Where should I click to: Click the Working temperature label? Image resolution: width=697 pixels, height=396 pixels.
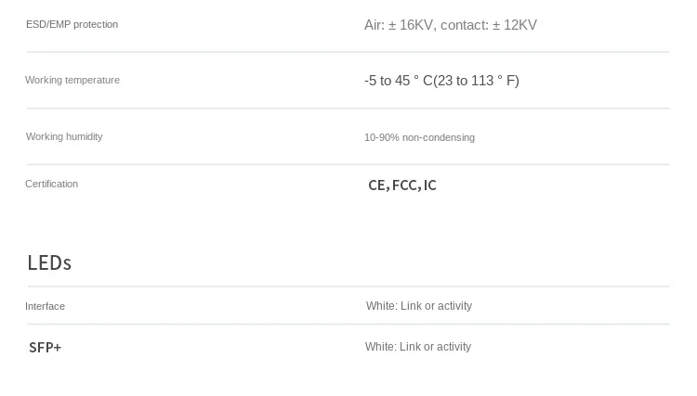tap(72, 80)
